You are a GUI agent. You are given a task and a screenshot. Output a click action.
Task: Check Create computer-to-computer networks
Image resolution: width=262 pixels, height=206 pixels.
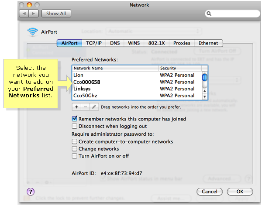74,142
